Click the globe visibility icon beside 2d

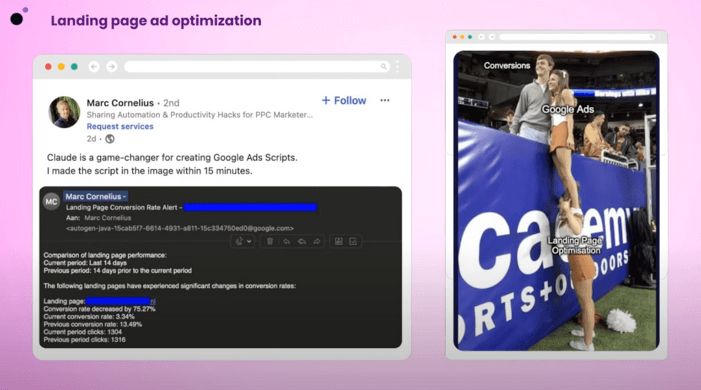coord(110,139)
